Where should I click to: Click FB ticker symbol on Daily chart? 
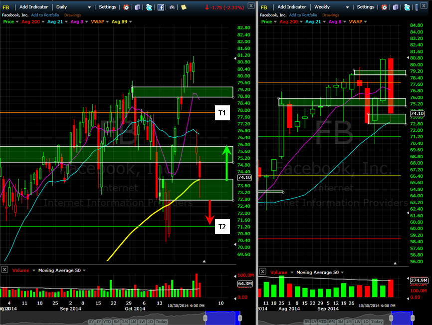click(6, 7)
